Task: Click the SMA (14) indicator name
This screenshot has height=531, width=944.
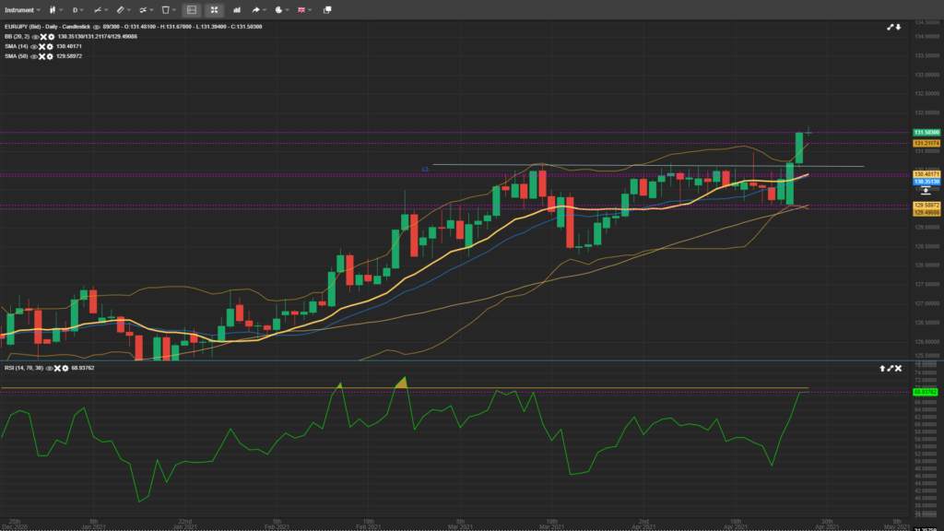Action: click(x=17, y=47)
